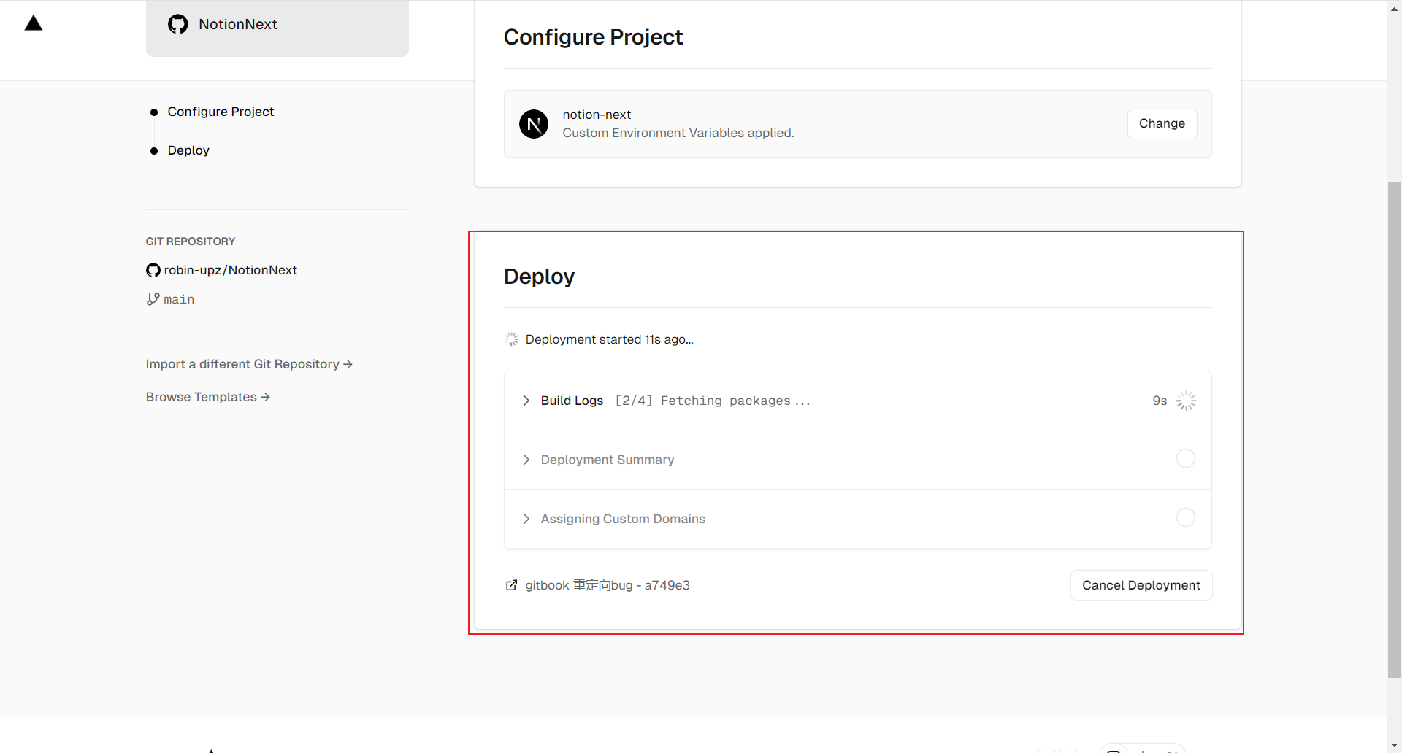Image resolution: width=1402 pixels, height=753 pixels.
Task: Expand the Deployment Summary section
Action: point(526,460)
